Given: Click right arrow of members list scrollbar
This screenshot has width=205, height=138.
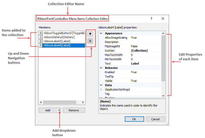Looking at the screenshot, I should [83, 102].
